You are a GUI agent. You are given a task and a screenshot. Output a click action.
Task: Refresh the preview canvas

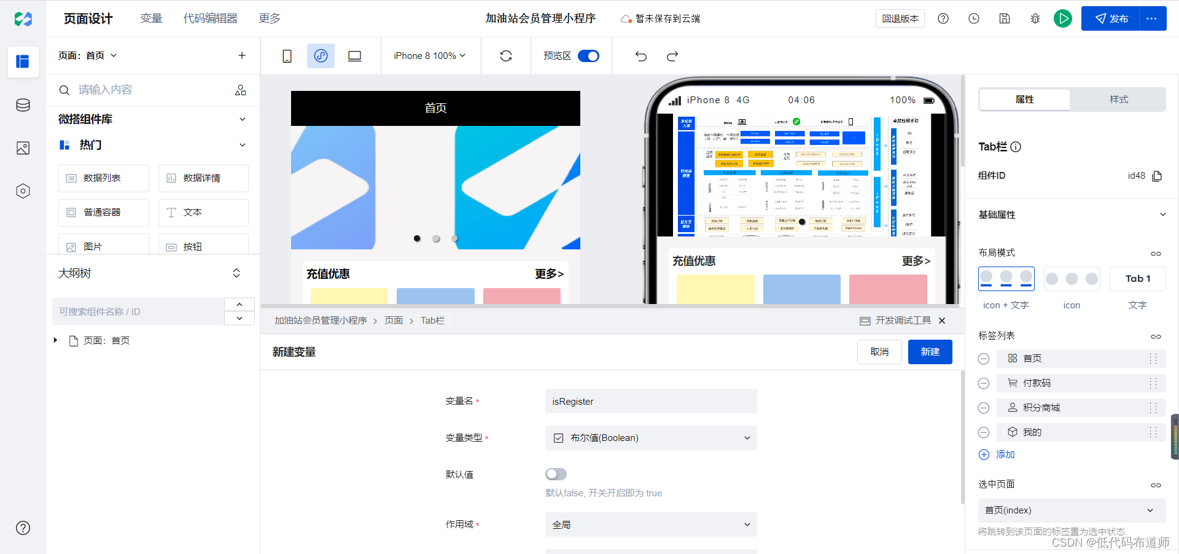506,56
